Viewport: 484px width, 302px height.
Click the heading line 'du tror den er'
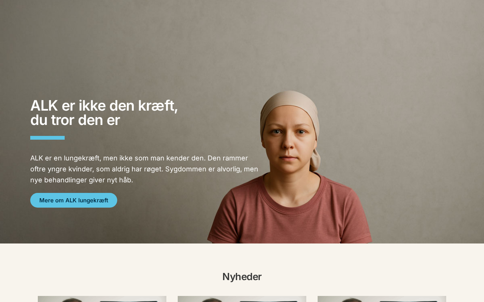click(x=75, y=120)
